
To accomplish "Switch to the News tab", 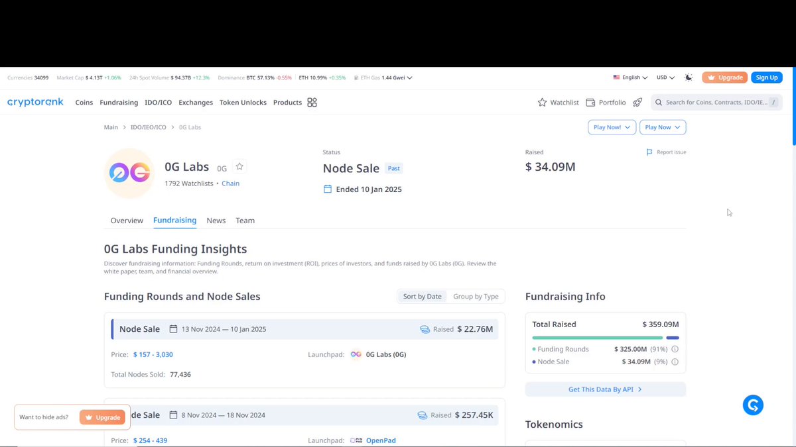I will [x=216, y=221].
